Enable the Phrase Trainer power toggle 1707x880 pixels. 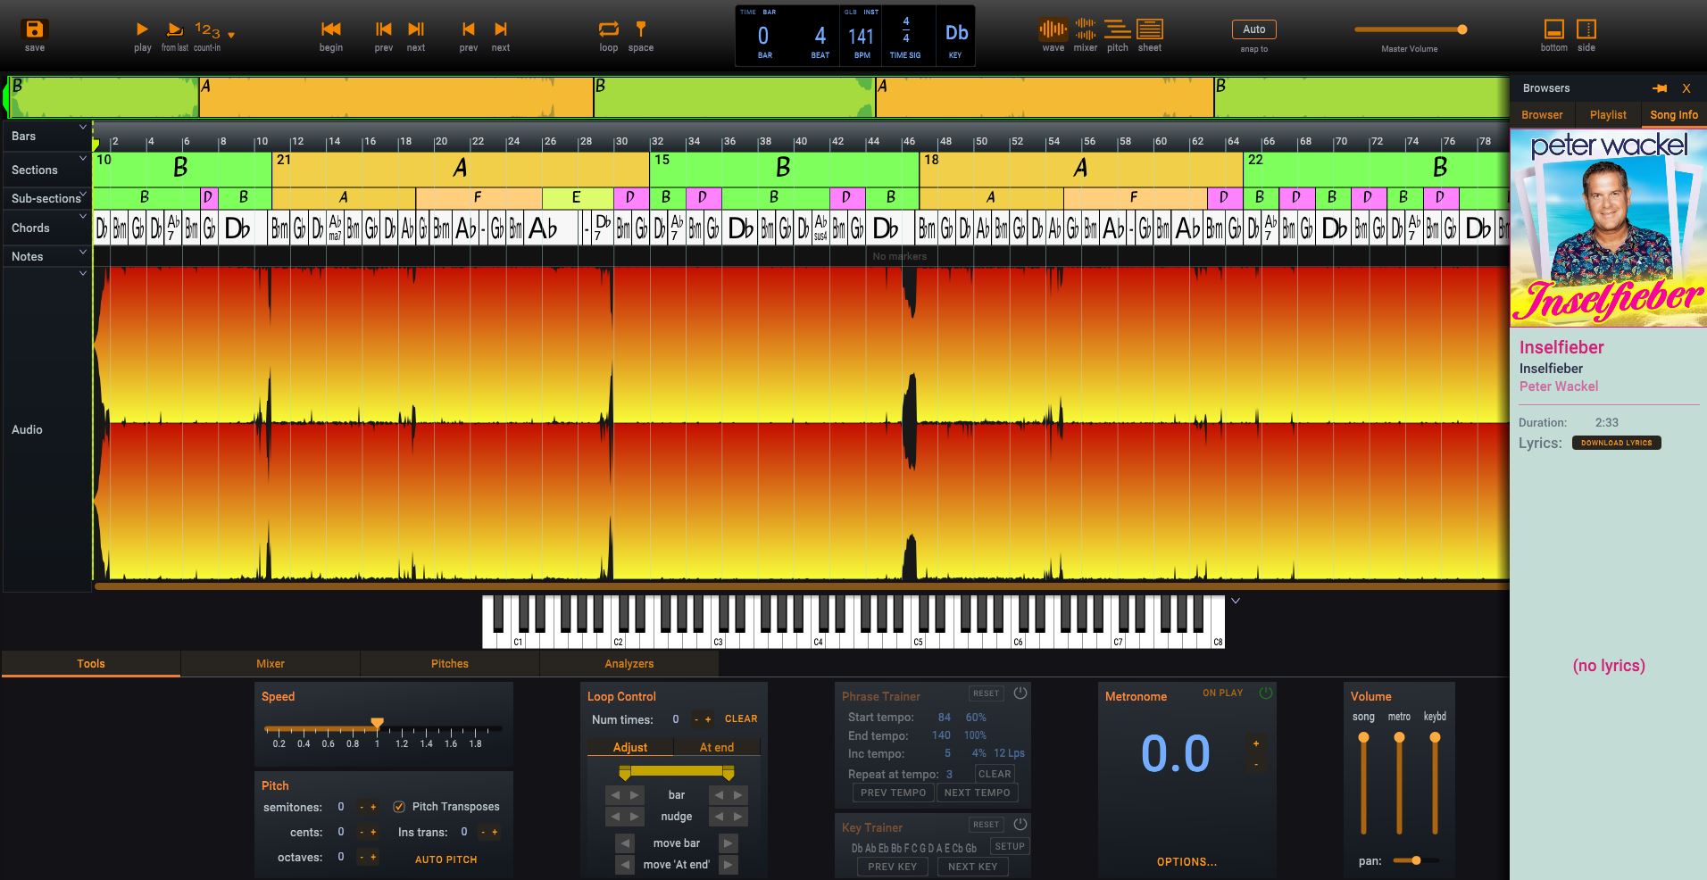pos(1020,693)
